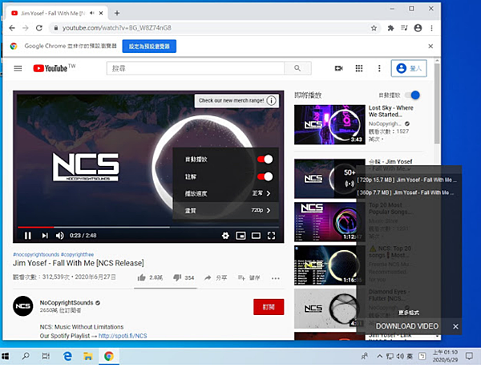Open media control icon in toolbar
This screenshot has height=368, width=481.
pyautogui.click(x=404, y=28)
